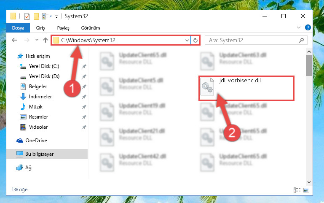
Task: Open the Paylaş ribbon tab
Action: [x=63, y=28]
